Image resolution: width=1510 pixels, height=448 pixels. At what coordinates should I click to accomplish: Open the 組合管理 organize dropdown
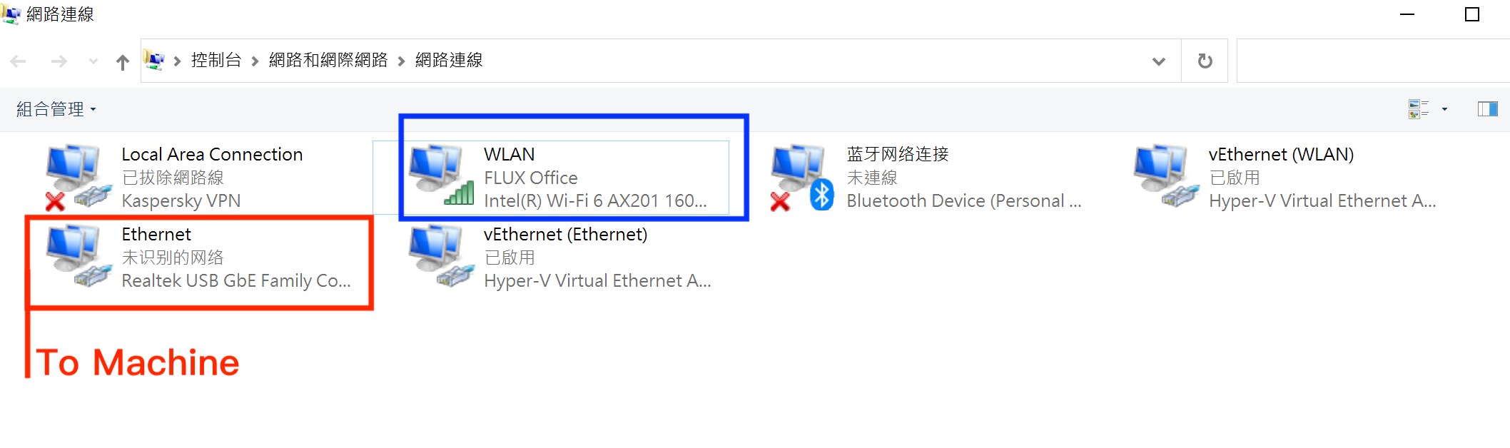[x=56, y=109]
